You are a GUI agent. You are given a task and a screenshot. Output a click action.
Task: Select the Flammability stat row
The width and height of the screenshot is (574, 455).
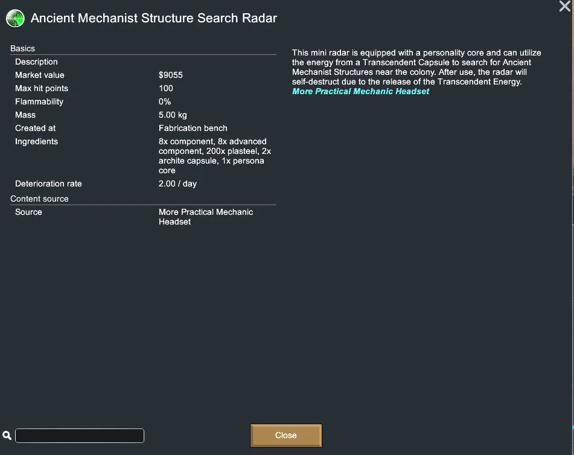143,101
